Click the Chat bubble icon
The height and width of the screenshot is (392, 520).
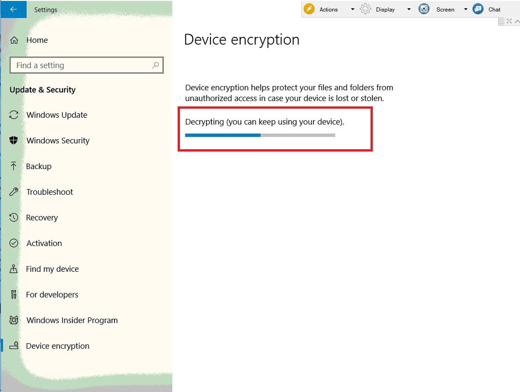click(x=478, y=9)
